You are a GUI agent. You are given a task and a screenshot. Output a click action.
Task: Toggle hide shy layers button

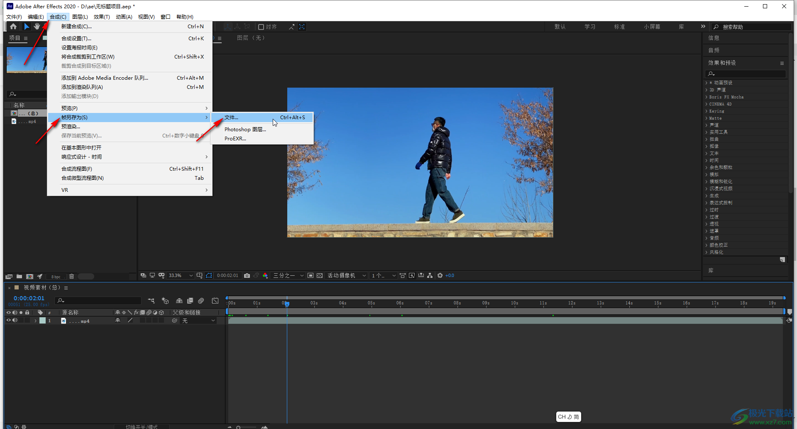point(179,301)
